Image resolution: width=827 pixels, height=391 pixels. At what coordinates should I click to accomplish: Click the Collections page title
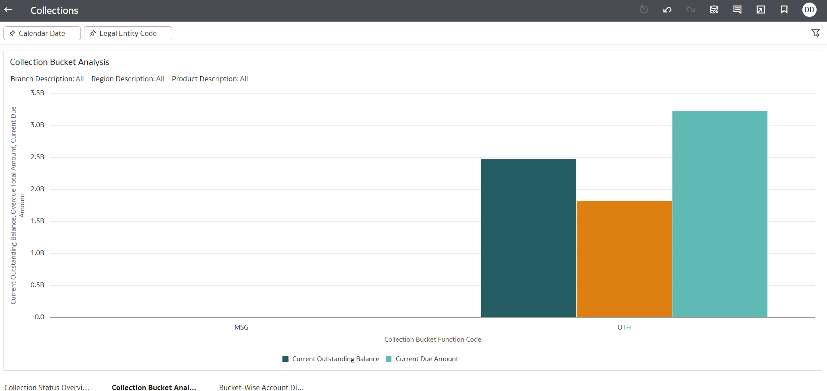click(x=54, y=10)
